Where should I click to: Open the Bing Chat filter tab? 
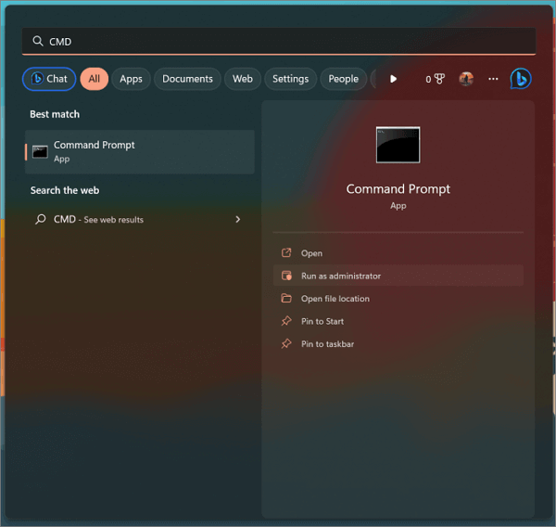click(49, 79)
